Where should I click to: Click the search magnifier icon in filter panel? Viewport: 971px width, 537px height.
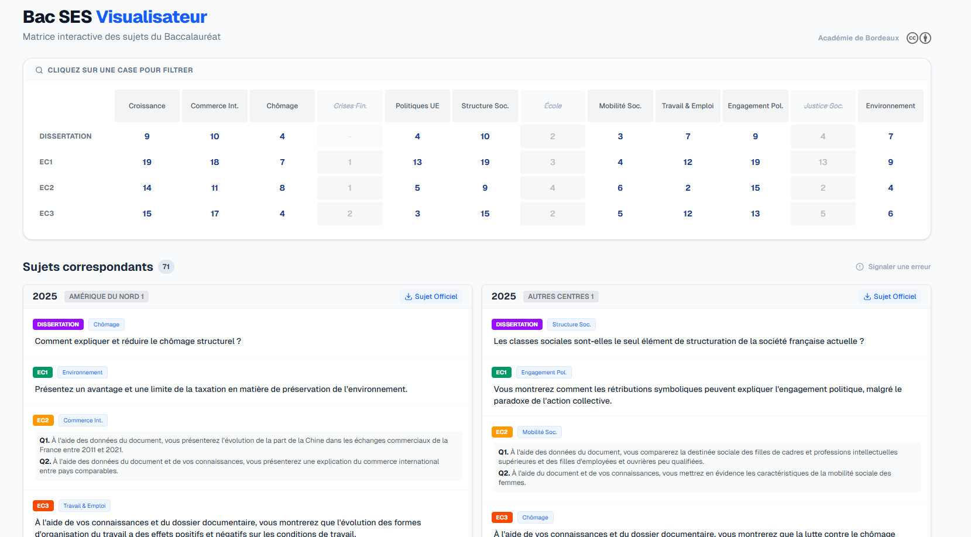[x=39, y=70]
